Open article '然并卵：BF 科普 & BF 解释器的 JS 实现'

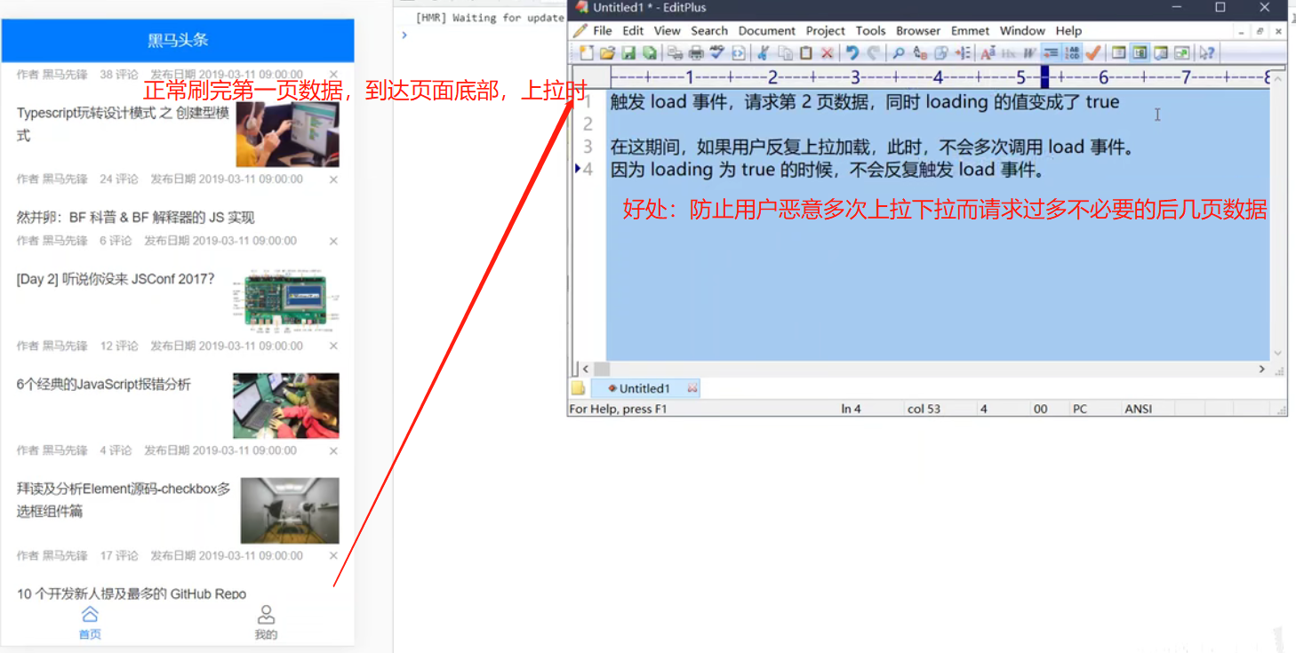[135, 217]
